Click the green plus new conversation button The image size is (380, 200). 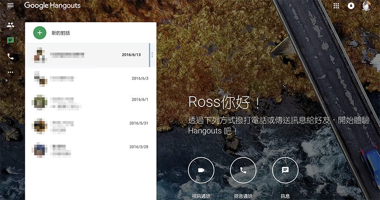[x=40, y=33]
